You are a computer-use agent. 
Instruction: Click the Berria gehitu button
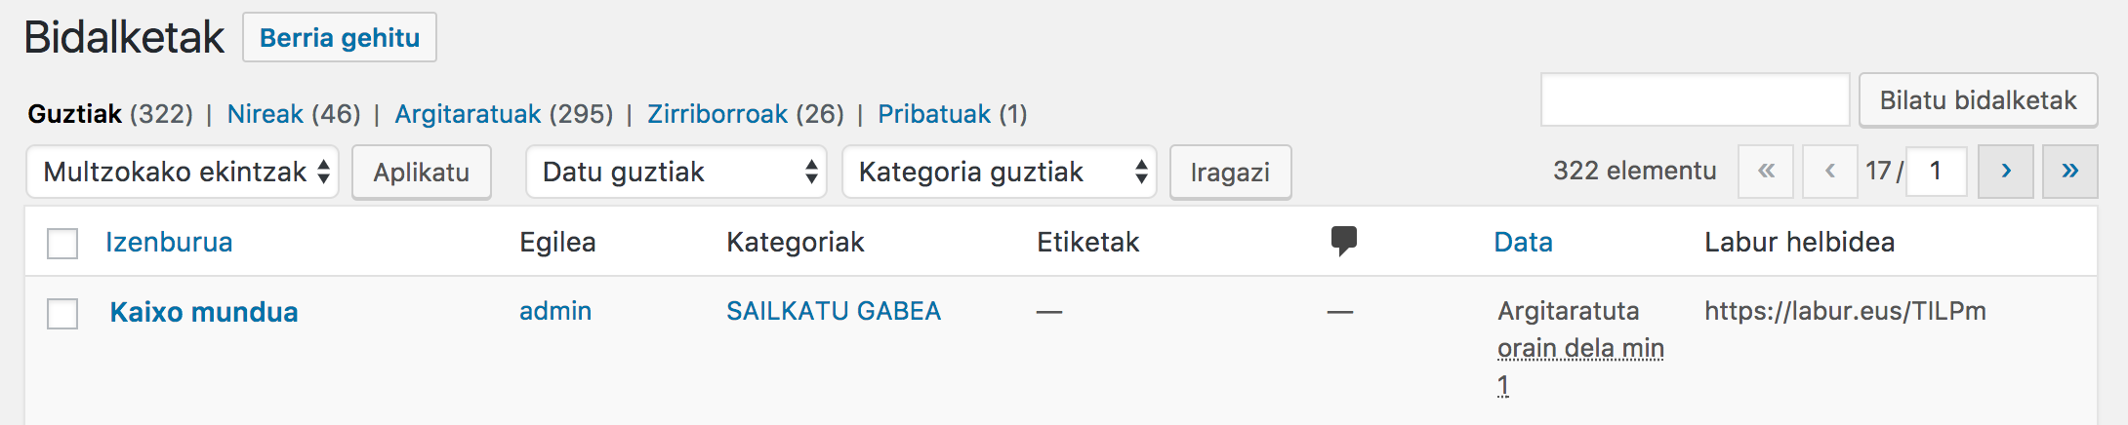(339, 37)
